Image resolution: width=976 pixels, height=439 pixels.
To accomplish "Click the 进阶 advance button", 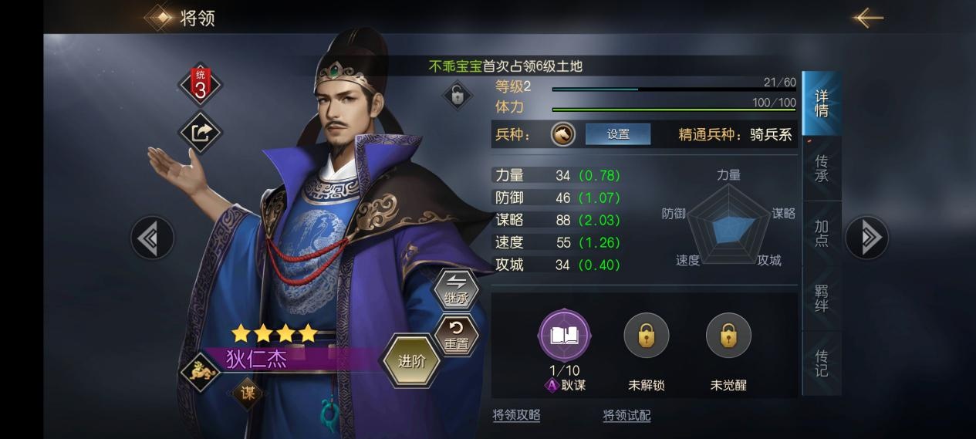I will pos(412,361).
